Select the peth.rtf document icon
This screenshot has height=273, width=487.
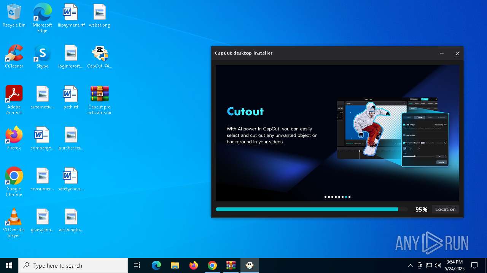click(71, 97)
